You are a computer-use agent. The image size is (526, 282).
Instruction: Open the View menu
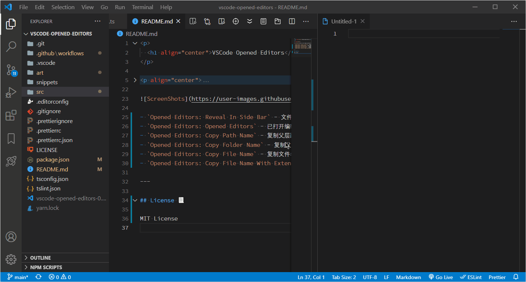click(88, 7)
